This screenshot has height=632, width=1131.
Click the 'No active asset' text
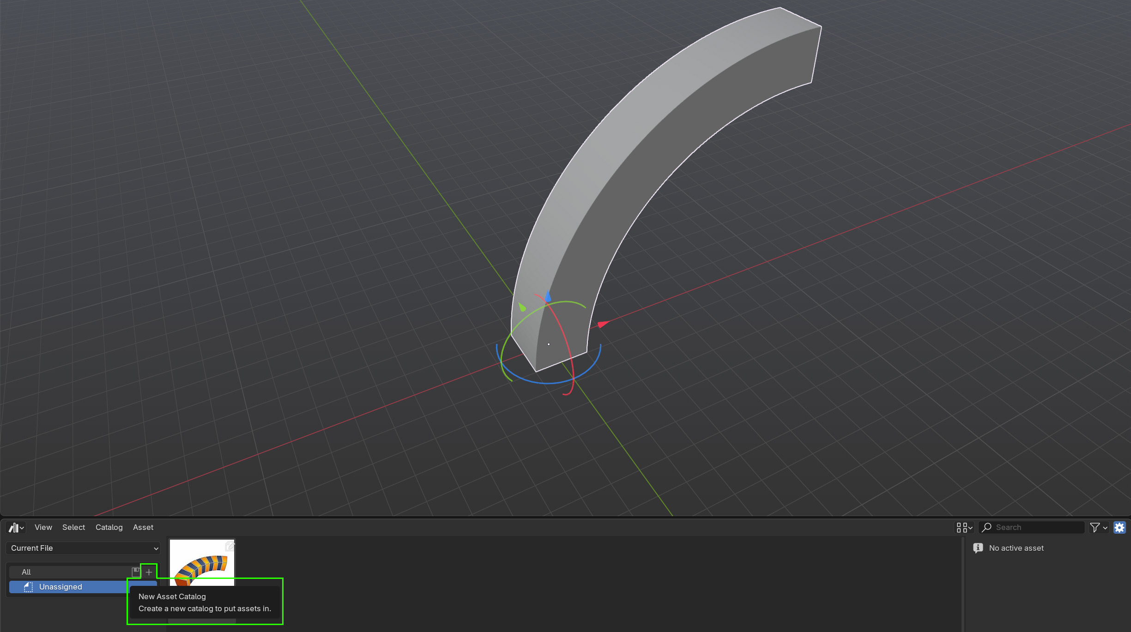pyautogui.click(x=1016, y=548)
